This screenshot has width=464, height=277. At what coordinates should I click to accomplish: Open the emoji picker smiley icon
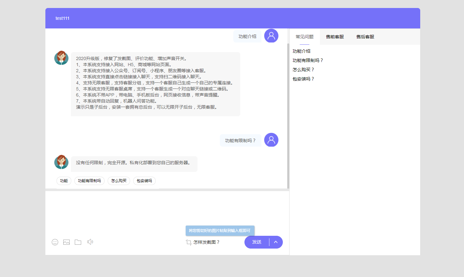pos(55,242)
